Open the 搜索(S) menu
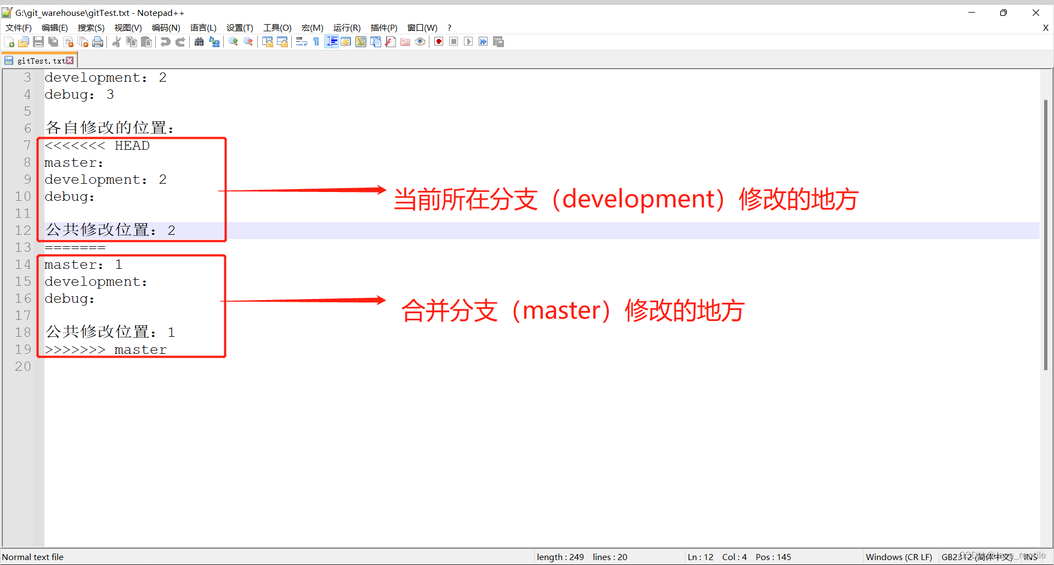1054x565 pixels. click(x=91, y=27)
